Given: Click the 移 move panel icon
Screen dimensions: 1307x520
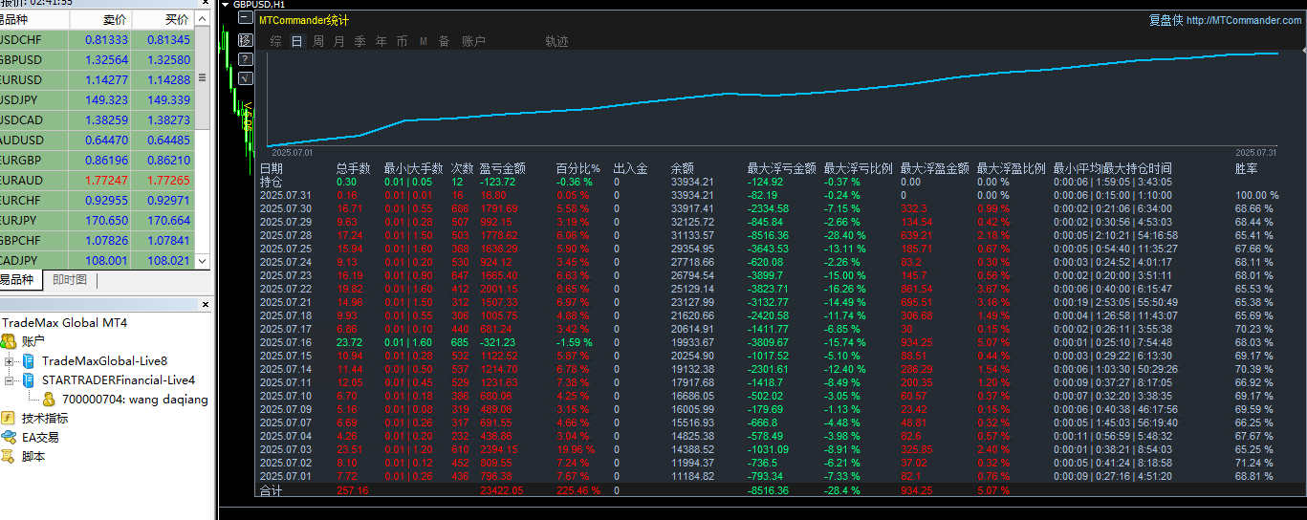Looking at the screenshot, I should click(246, 40).
